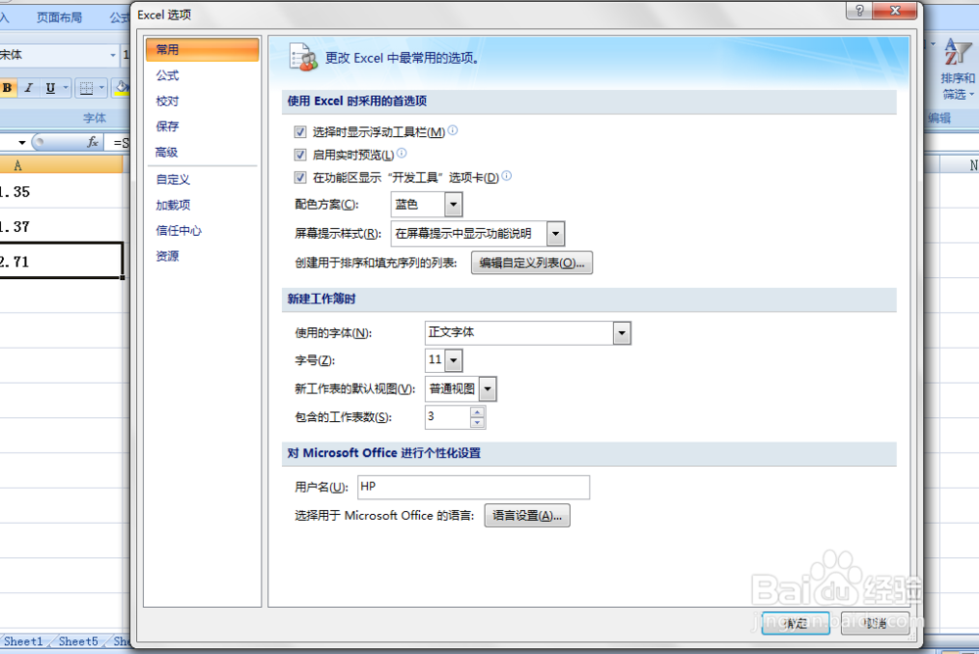Apply the fill color bucket tool
Screen dimensions: 979x654
point(122,88)
